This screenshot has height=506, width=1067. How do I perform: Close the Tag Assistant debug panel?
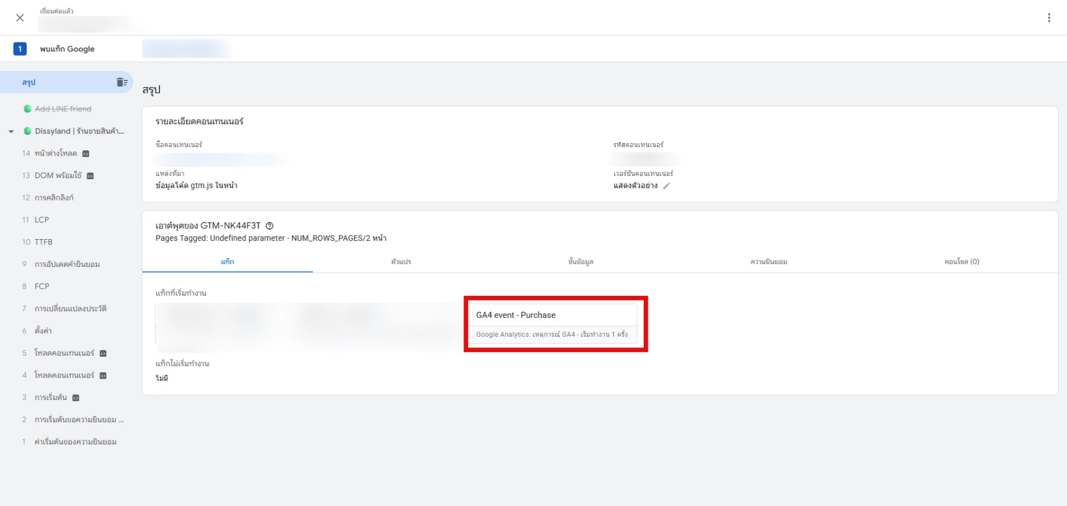point(20,18)
